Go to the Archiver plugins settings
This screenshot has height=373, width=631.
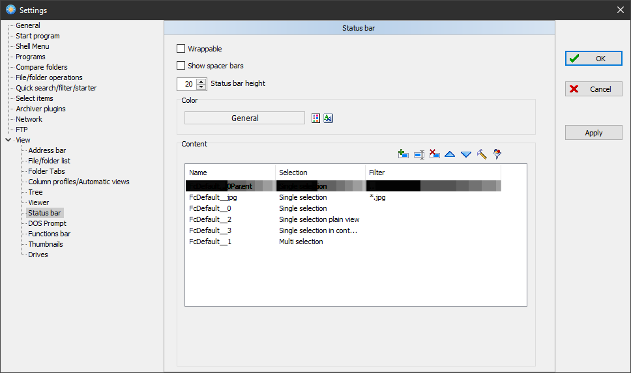[x=40, y=109]
